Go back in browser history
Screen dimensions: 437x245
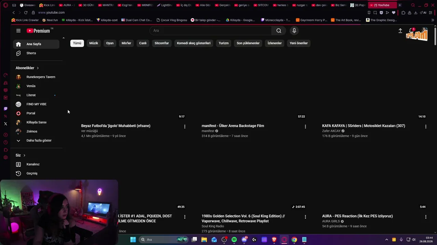coord(14,13)
